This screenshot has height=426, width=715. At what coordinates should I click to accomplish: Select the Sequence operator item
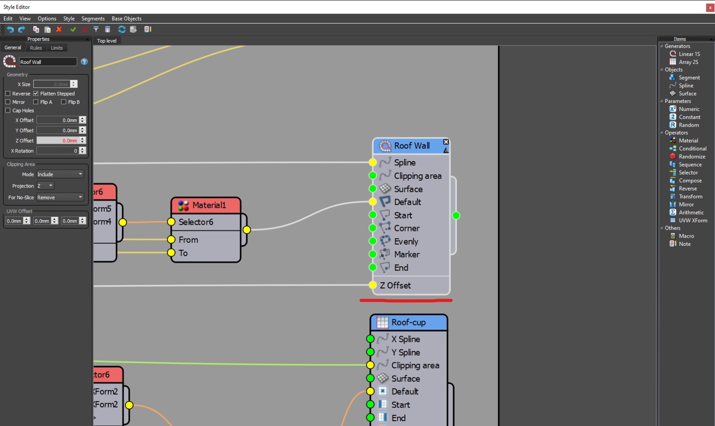point(686,164)
